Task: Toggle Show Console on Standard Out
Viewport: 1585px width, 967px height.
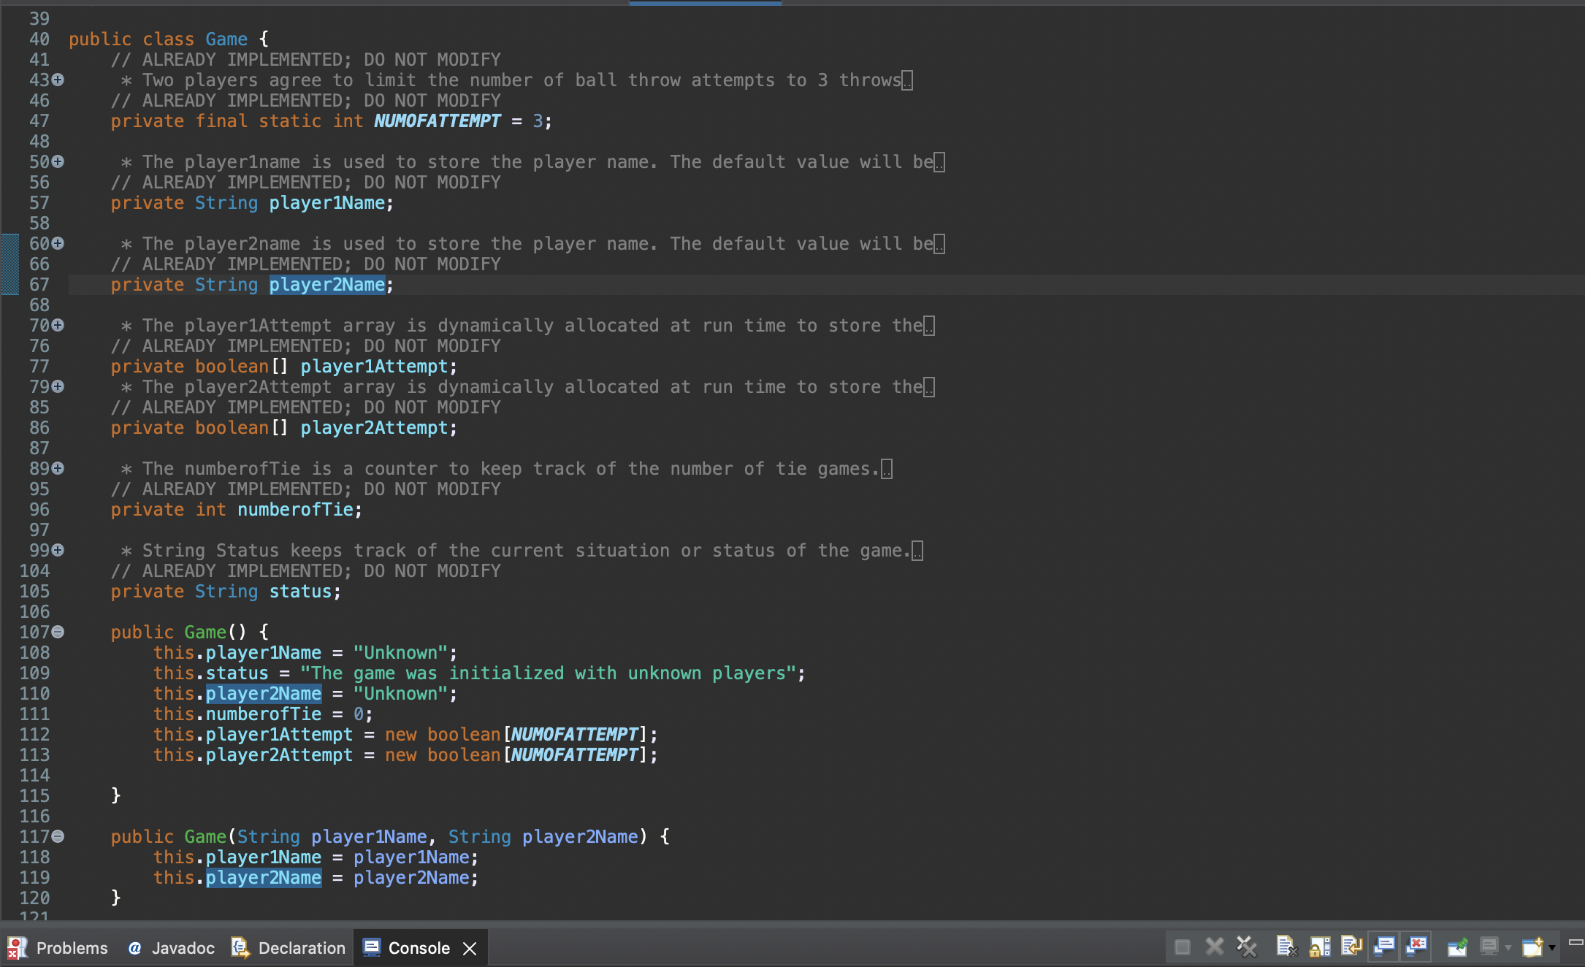Action: (1384, 947)
